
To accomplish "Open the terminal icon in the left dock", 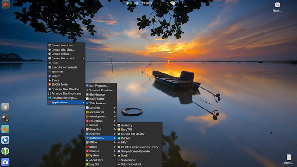I will click(x=5, y=118).
